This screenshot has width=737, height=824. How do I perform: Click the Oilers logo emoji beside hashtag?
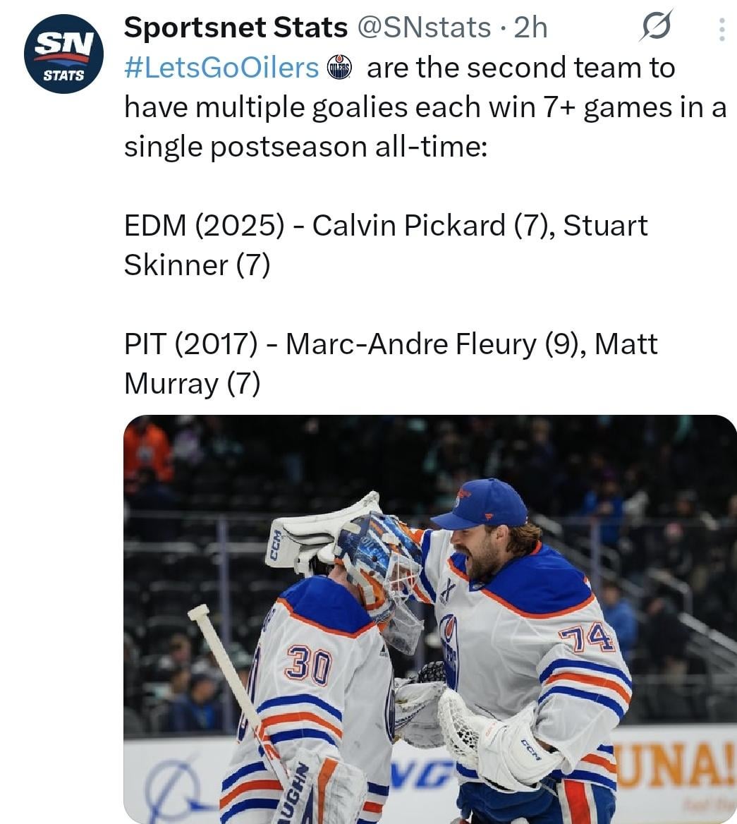click(340, 68)
